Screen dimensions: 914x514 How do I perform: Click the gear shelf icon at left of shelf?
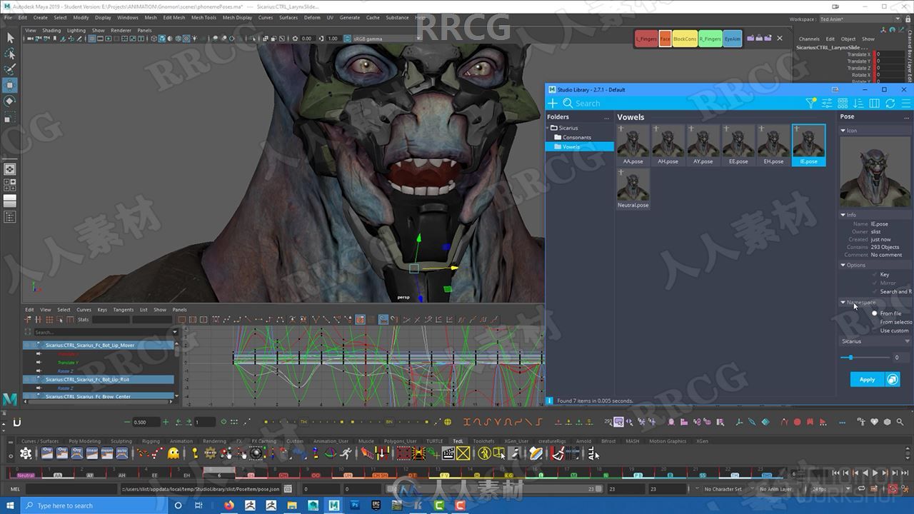pyautogui.click(x=26, y=453)
